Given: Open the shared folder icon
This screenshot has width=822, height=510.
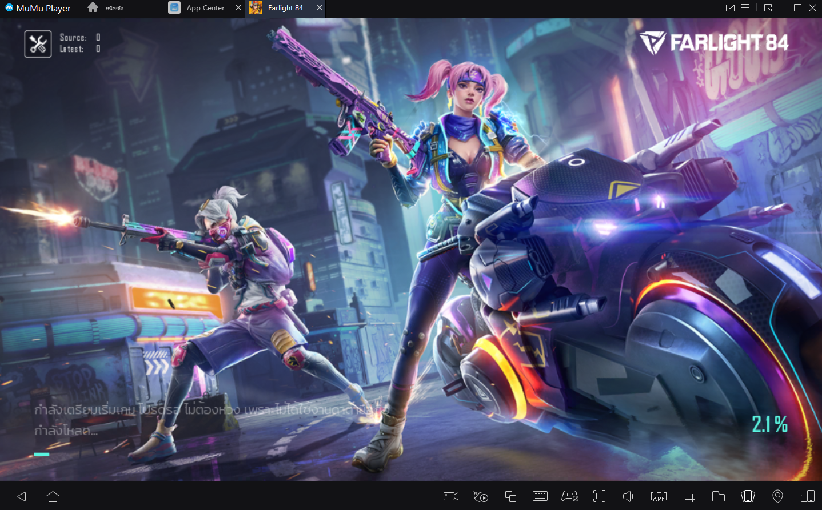Looking at the screenshot, I should [719, 496].
